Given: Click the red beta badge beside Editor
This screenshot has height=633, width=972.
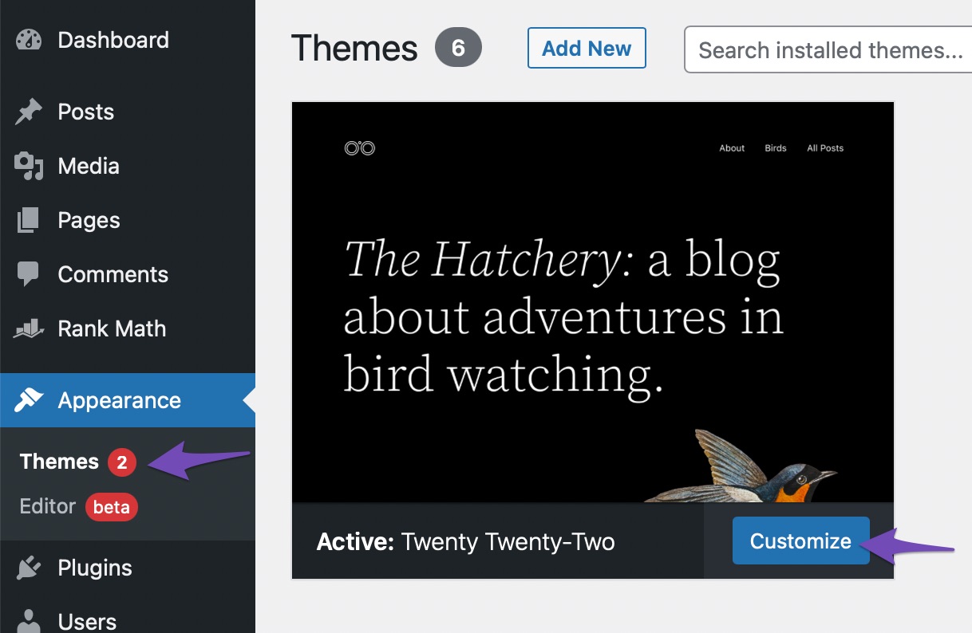Looking at the screenshot, I should [x=112, y=507].
